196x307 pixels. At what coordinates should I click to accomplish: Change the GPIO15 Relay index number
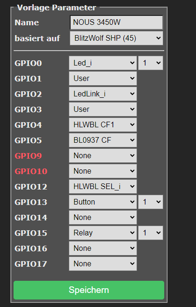click(151, 233)
